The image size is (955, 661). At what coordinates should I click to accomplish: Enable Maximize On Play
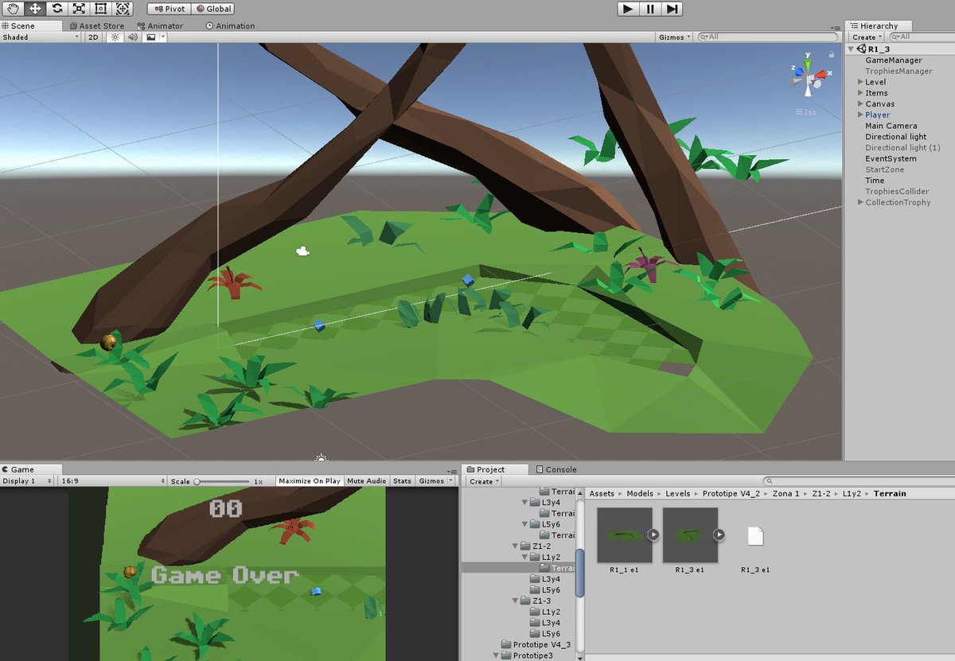coord(310,481)
